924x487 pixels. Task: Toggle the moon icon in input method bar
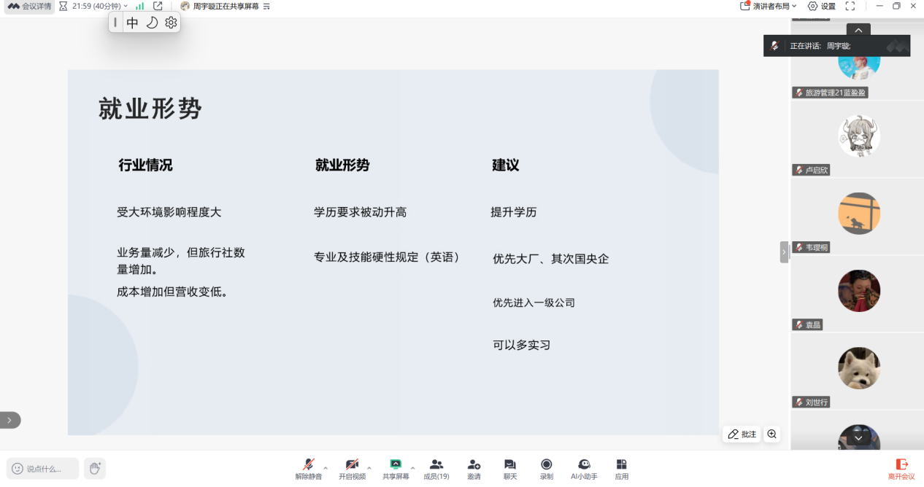(152, 23)
